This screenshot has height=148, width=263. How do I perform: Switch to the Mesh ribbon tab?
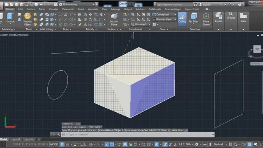click(x=42, y=9)
